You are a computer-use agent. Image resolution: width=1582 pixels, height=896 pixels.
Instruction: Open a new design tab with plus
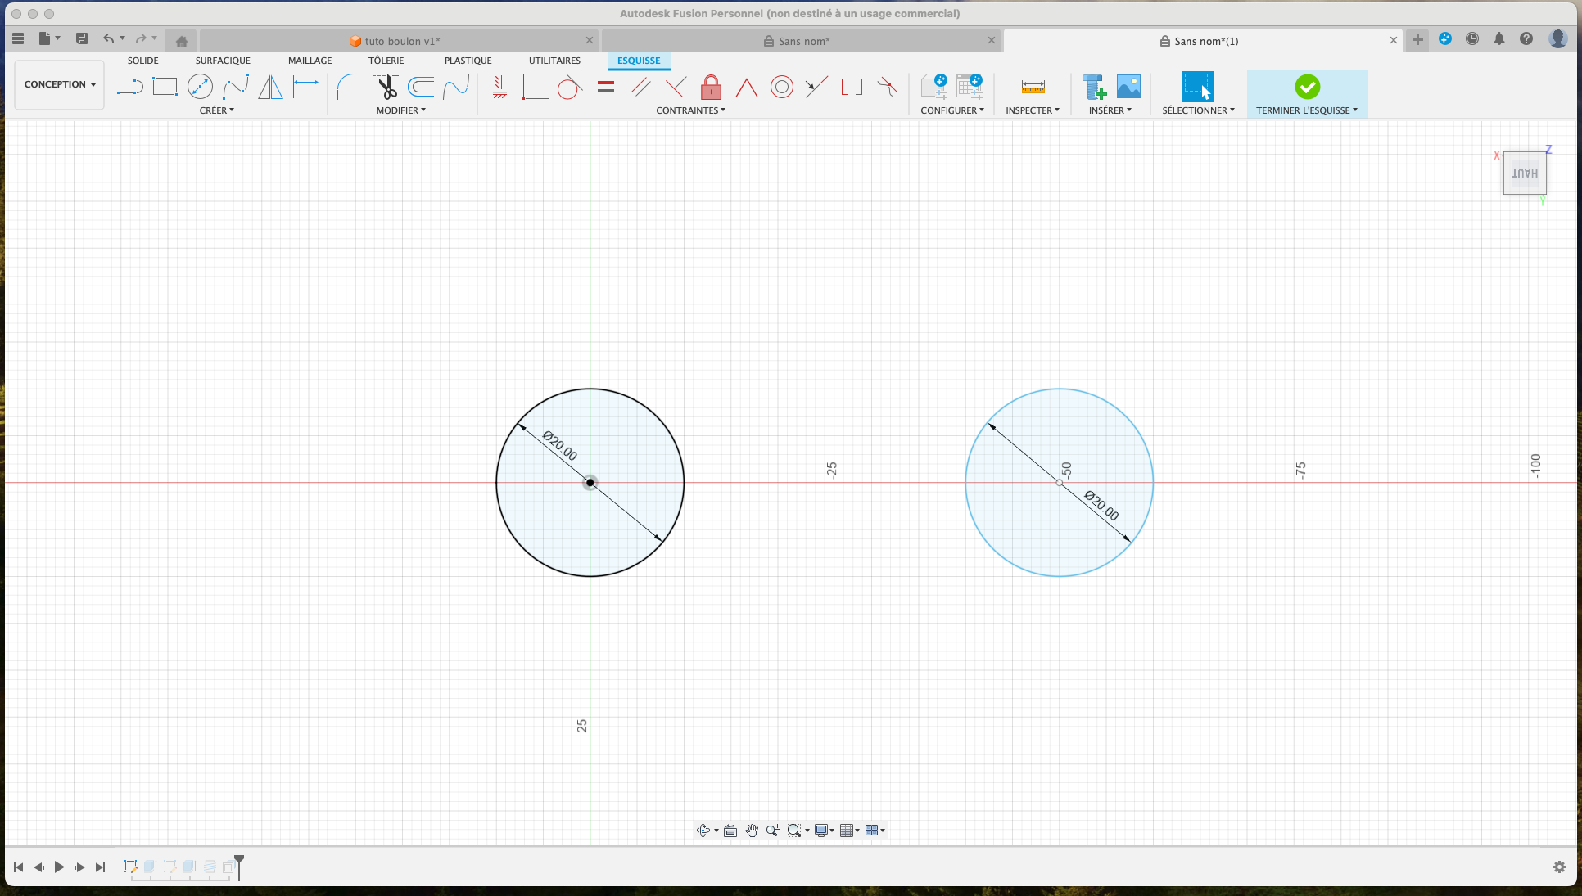1417,39
